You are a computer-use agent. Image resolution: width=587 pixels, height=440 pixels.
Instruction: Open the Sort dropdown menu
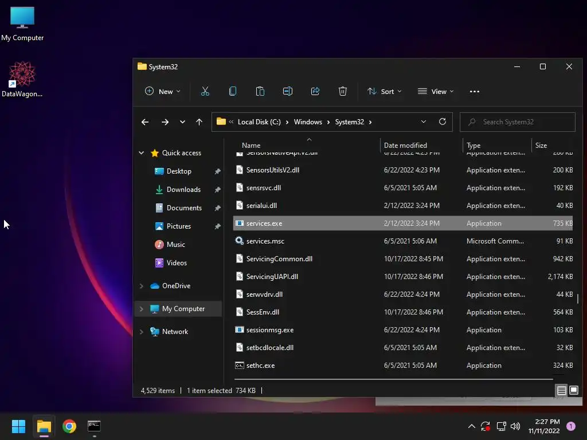(385, 91)
